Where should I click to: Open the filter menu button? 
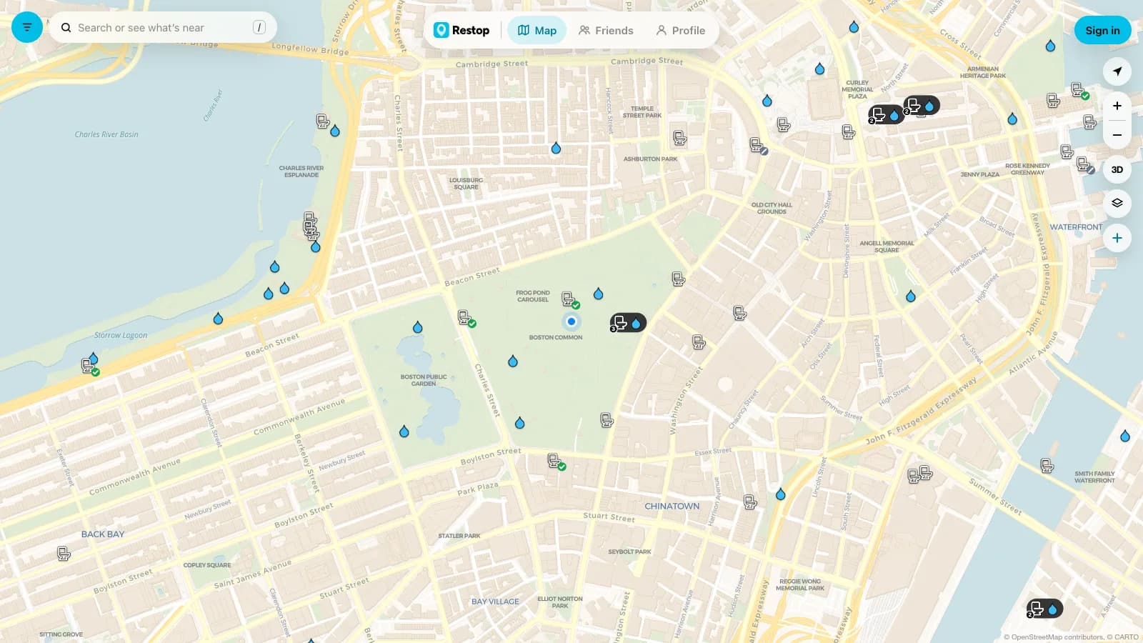(27, 27)
